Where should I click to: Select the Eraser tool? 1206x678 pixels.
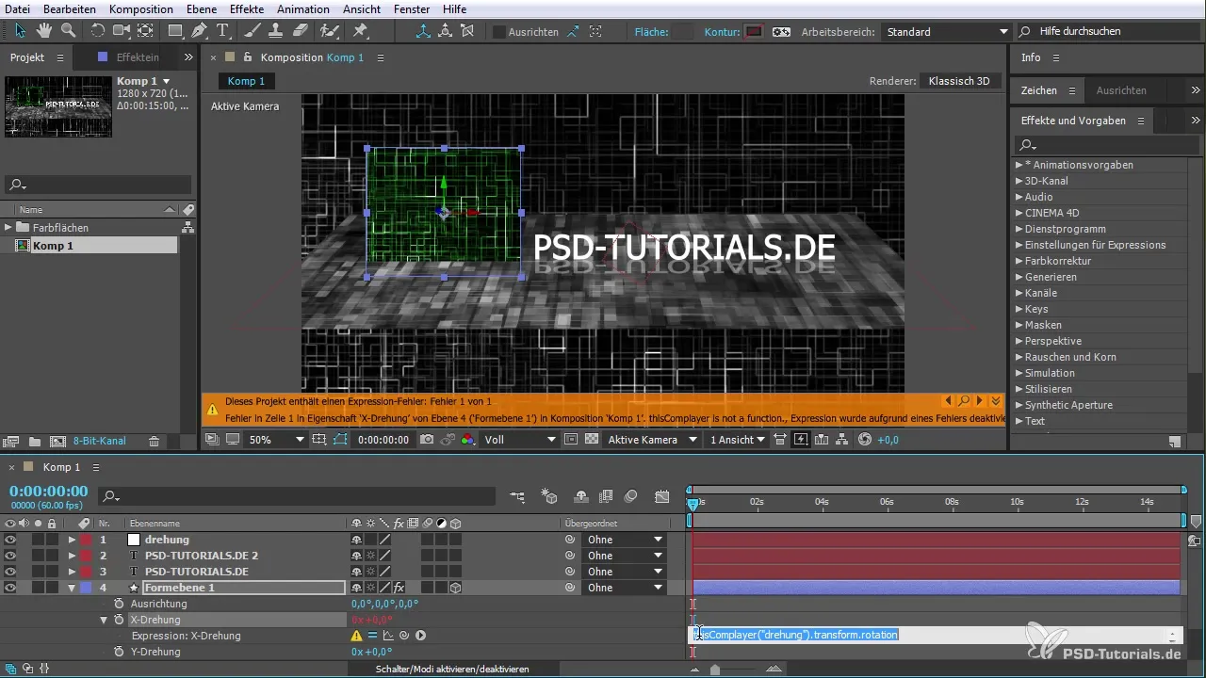(x=301, y=31)
